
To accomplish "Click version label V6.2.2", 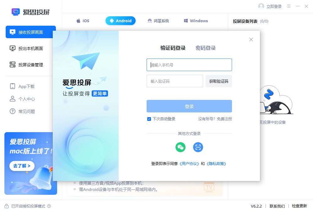I will (x=256, y=206).
